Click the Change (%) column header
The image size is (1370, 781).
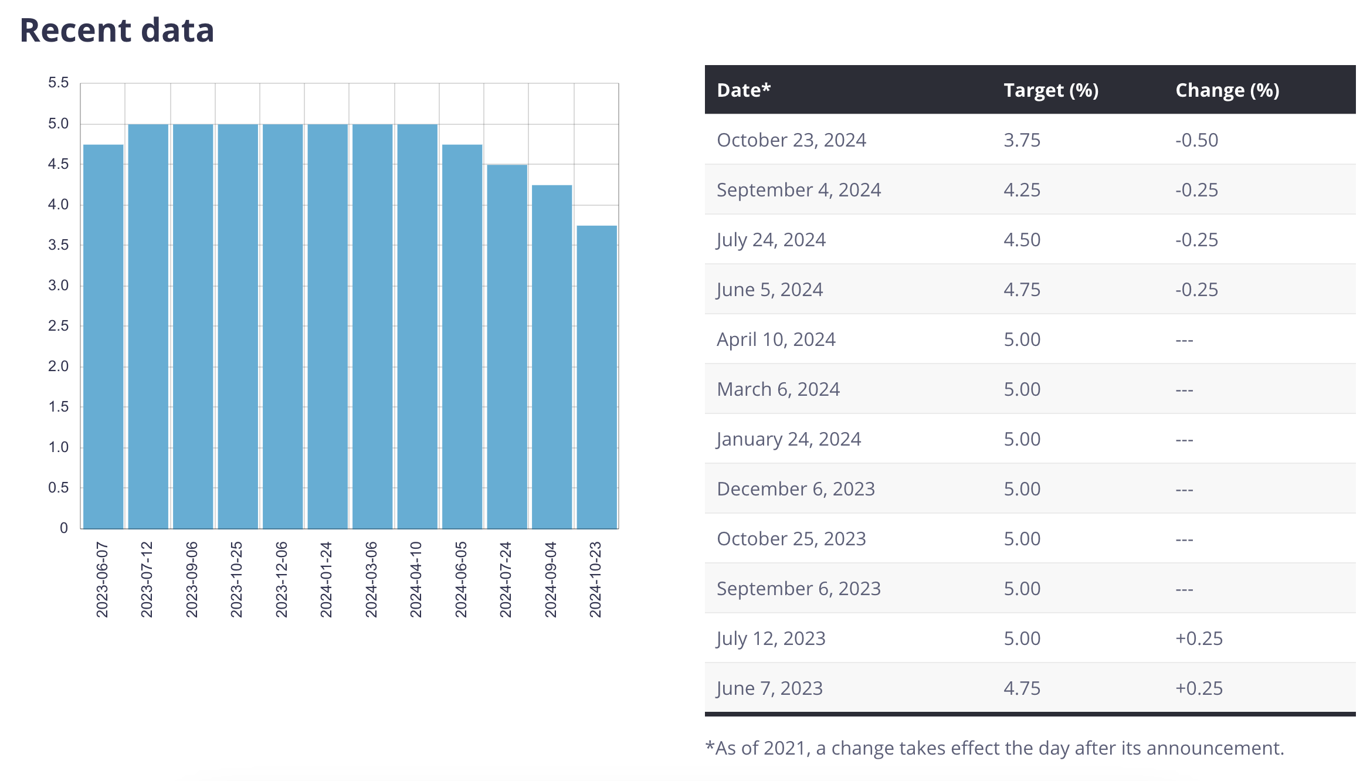1227,90
